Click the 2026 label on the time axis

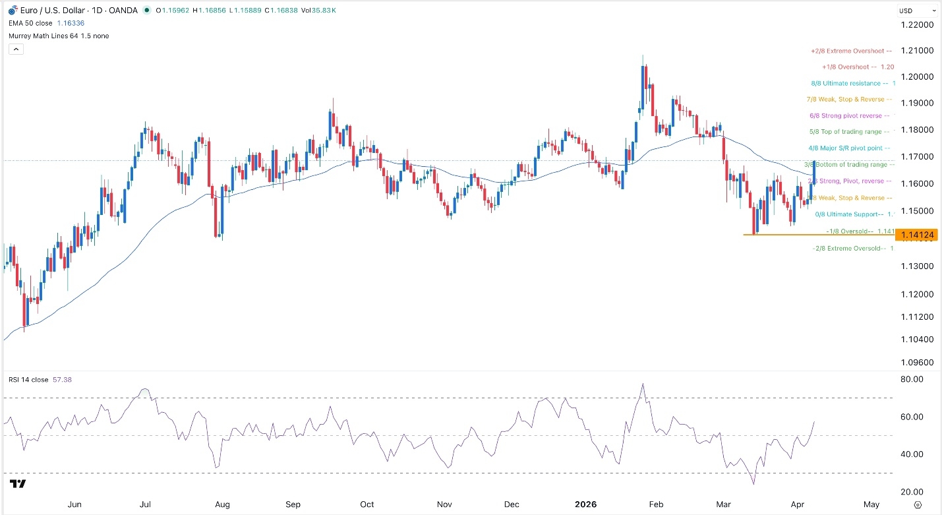coord(586,504)
